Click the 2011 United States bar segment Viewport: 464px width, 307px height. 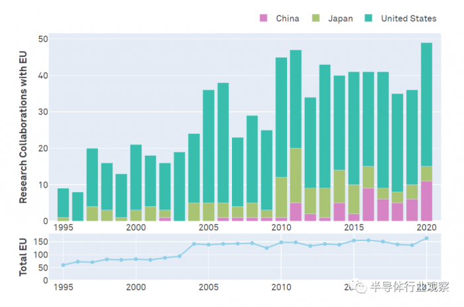click(296, 99)
